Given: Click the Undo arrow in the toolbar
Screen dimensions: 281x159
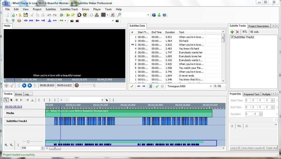Looking at the screenshot, I should (x=49, y=15).
